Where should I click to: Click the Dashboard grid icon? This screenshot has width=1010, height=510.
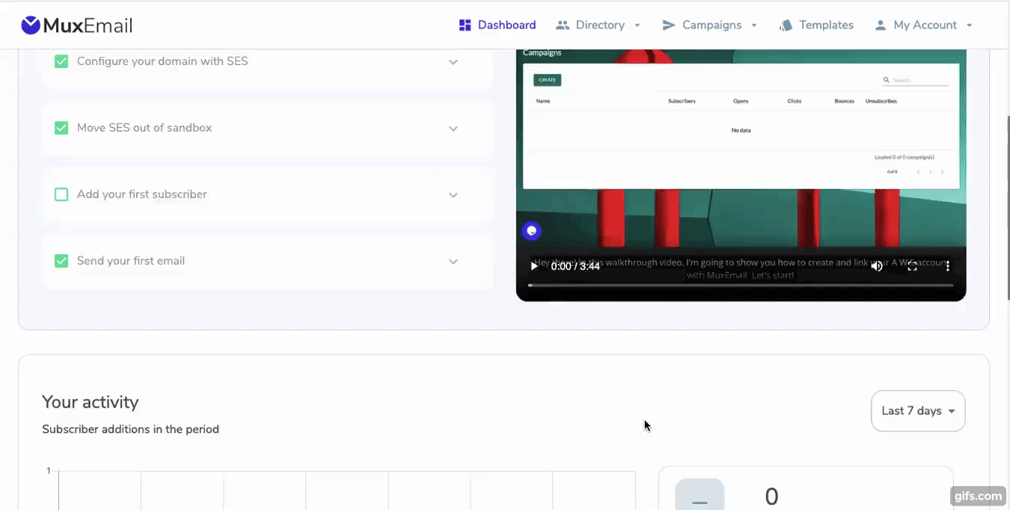coord(465,25)
